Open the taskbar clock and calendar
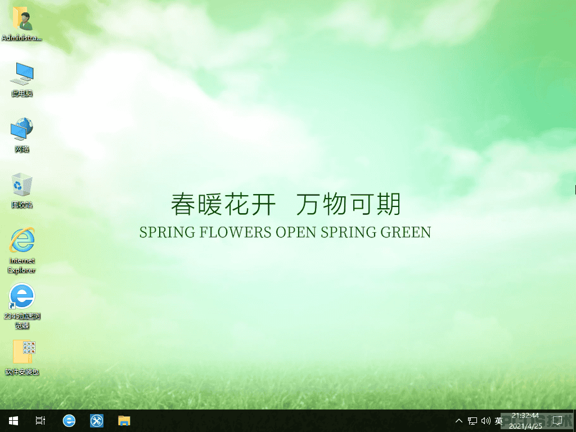Viewport: 576px width, 432px height. point(525,421)
